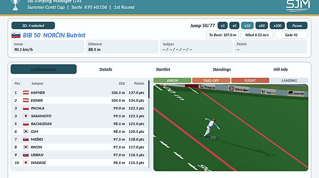The height and width of the screenshot is (178, 319).
Task: Select EISNER in the leaderboard
Action: tap(80, 100)
